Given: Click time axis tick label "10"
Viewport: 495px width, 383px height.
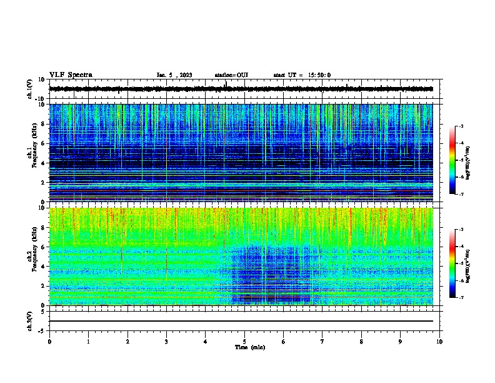Looking at the screenshot, I should [x=439, y=342].
